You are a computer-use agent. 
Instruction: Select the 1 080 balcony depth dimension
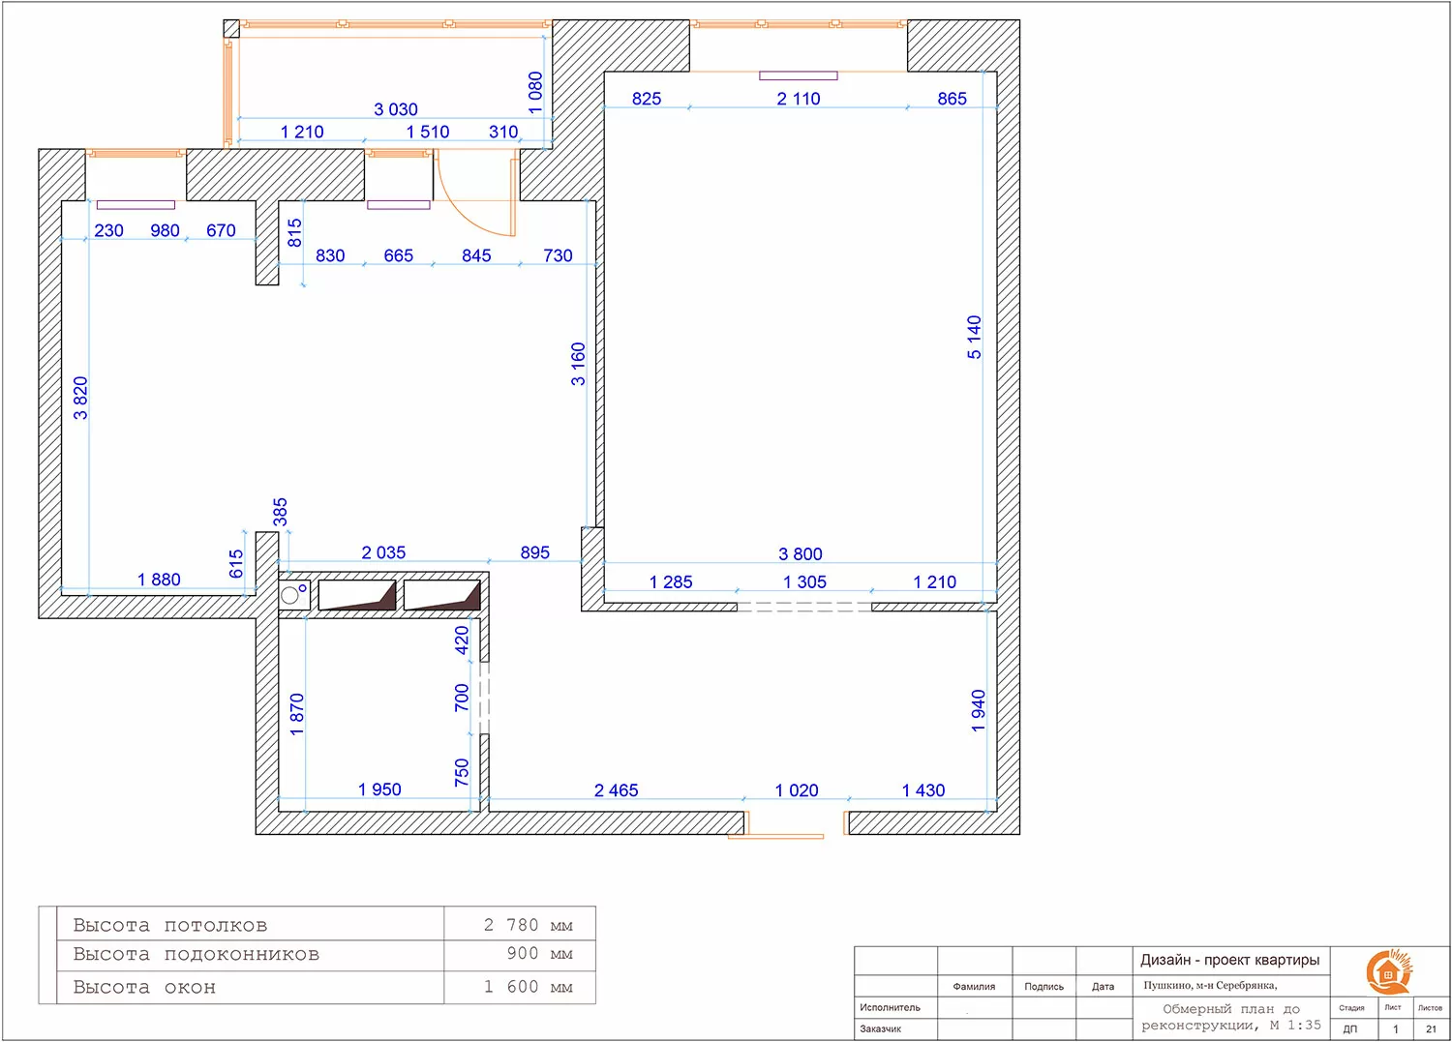click(535, 92)
